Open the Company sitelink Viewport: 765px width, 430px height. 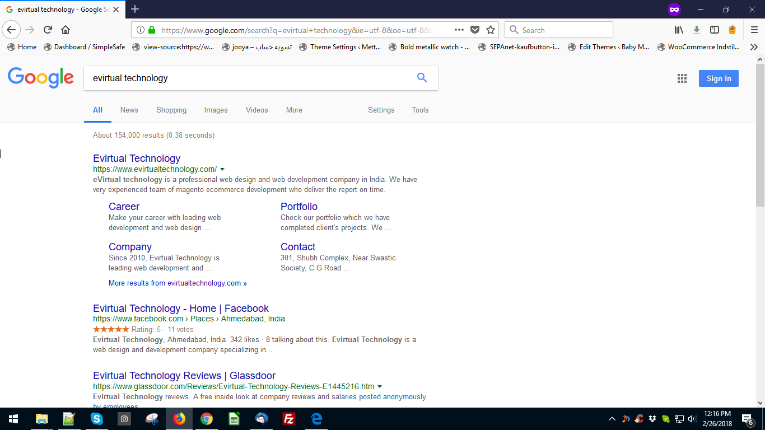click(130, 247)
